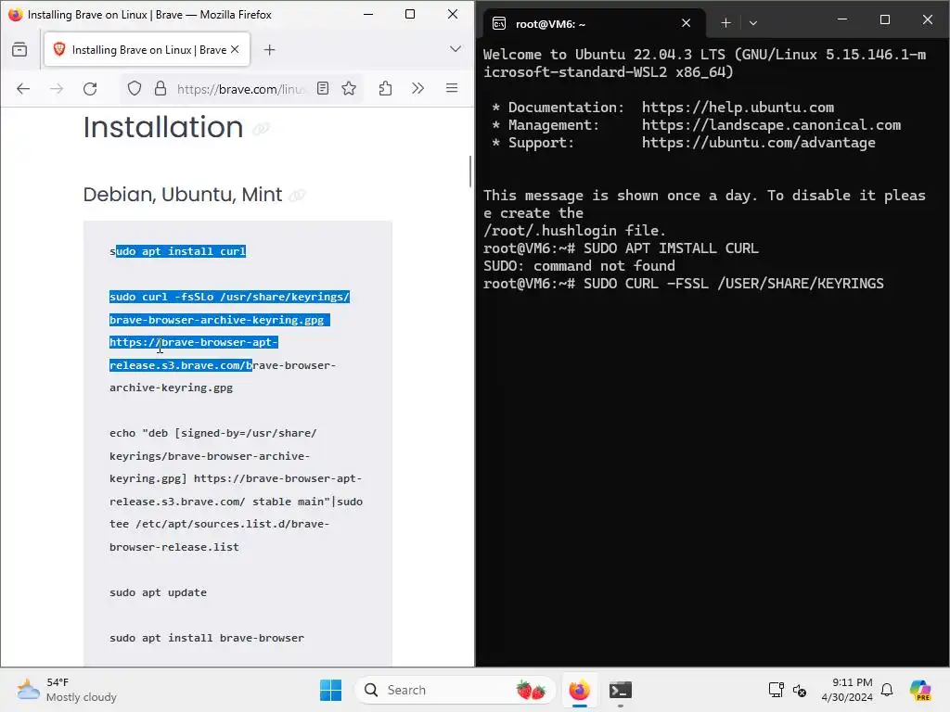Click the terminal command input line
Image resolution: width=950 pixels, height=712 pixels.
[684, 284]
